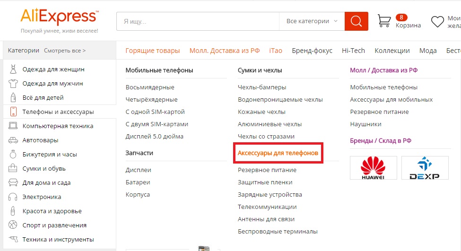Click the Водонепроницаемые чехлы link
461x251 pixels.
[x=280, y=100]
